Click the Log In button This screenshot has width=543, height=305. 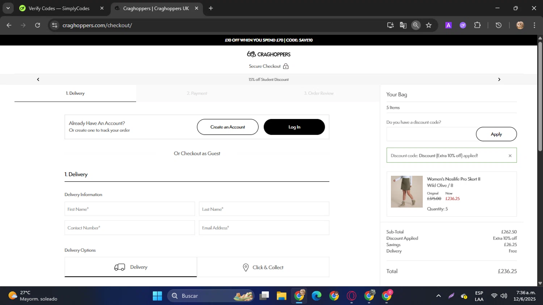[294, 127]
